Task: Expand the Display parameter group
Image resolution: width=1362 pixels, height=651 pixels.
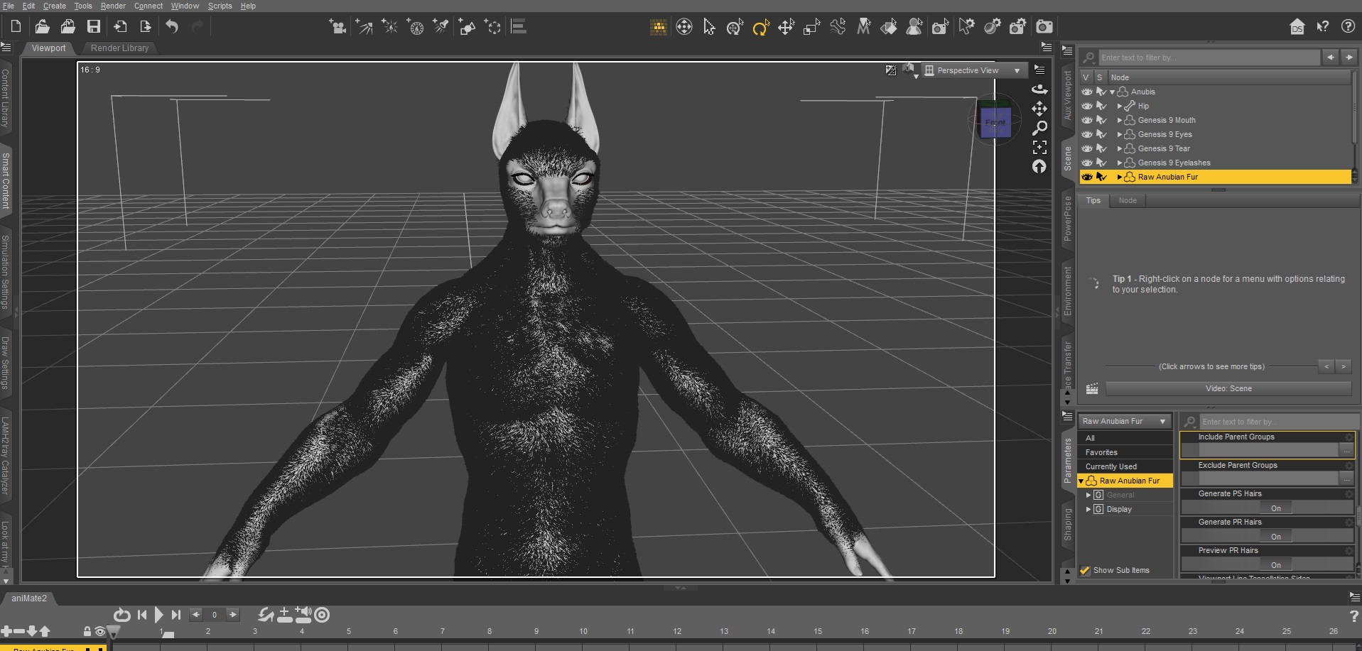Action: click(1088, 509)
